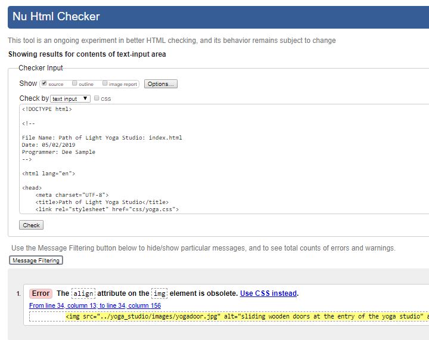
Task: Click 'Showing results for contents of text-input area'
Action: 87,54
